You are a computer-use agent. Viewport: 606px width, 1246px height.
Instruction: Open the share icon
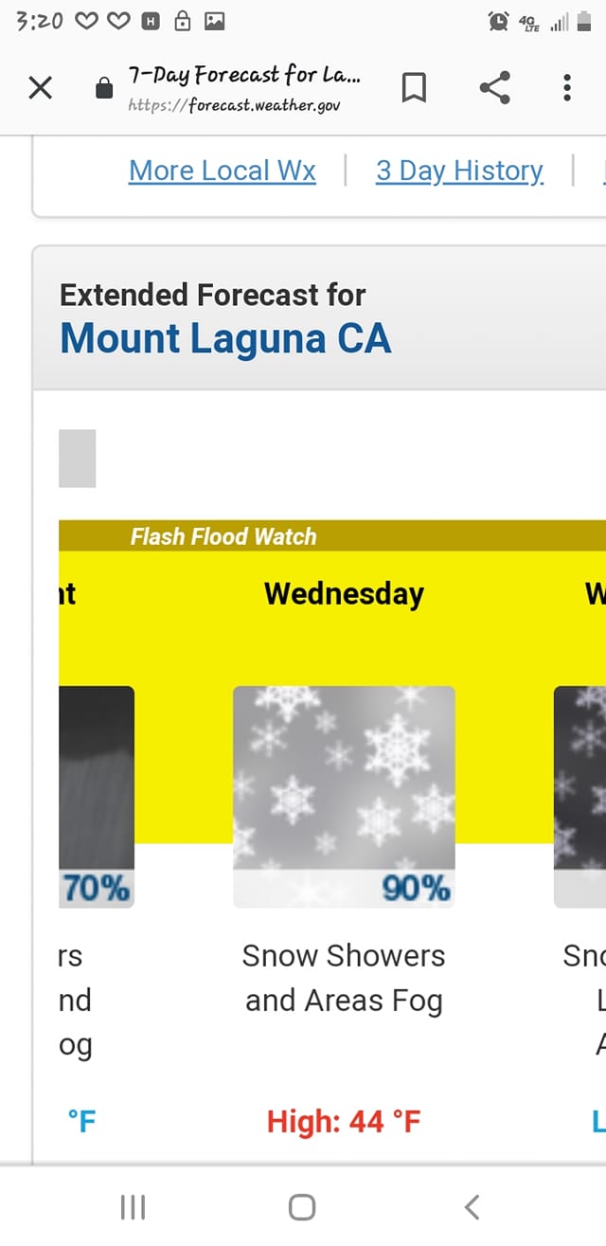pyautogui.click(x=494, y=88)
